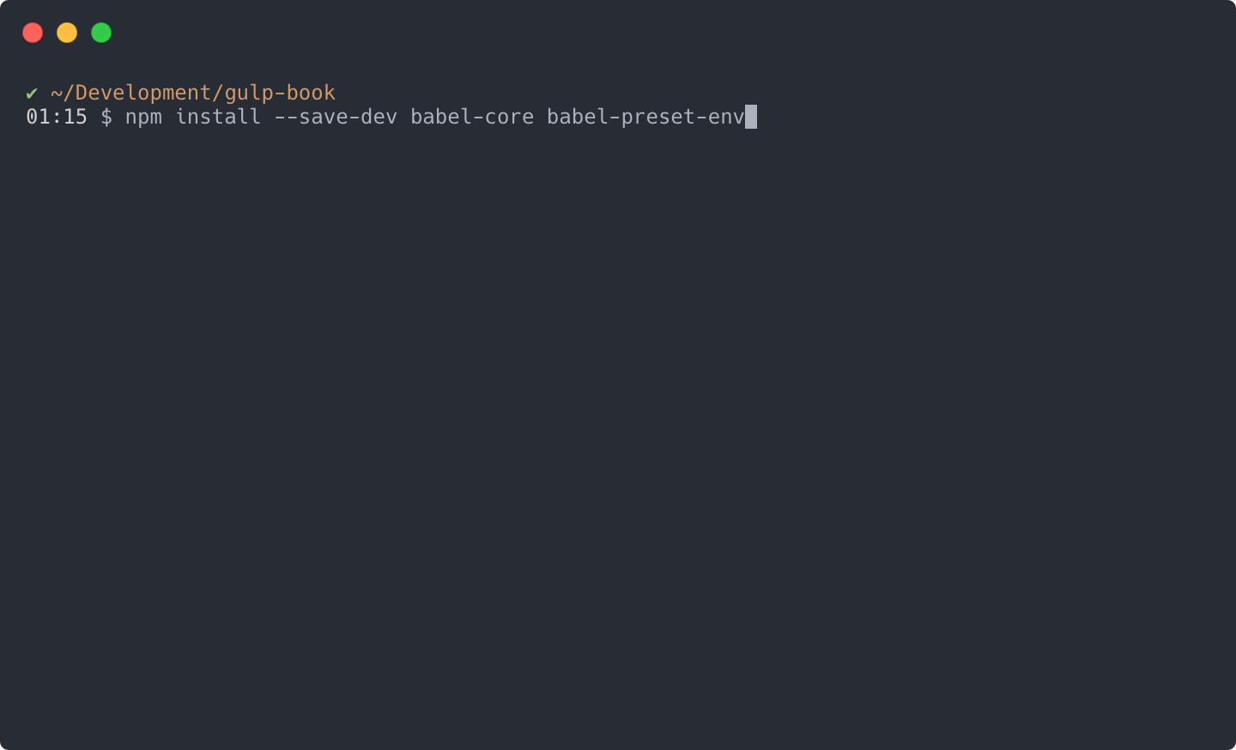The width and height of the screenshot is (1236, 750).
Task: Click gulp-book in the directory path
Action: [x=280, y=93]
